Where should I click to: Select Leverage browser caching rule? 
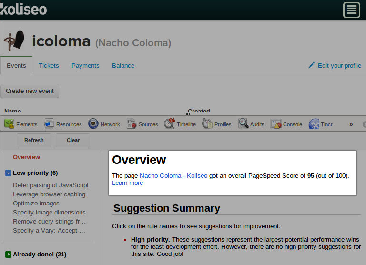(49, 194)
